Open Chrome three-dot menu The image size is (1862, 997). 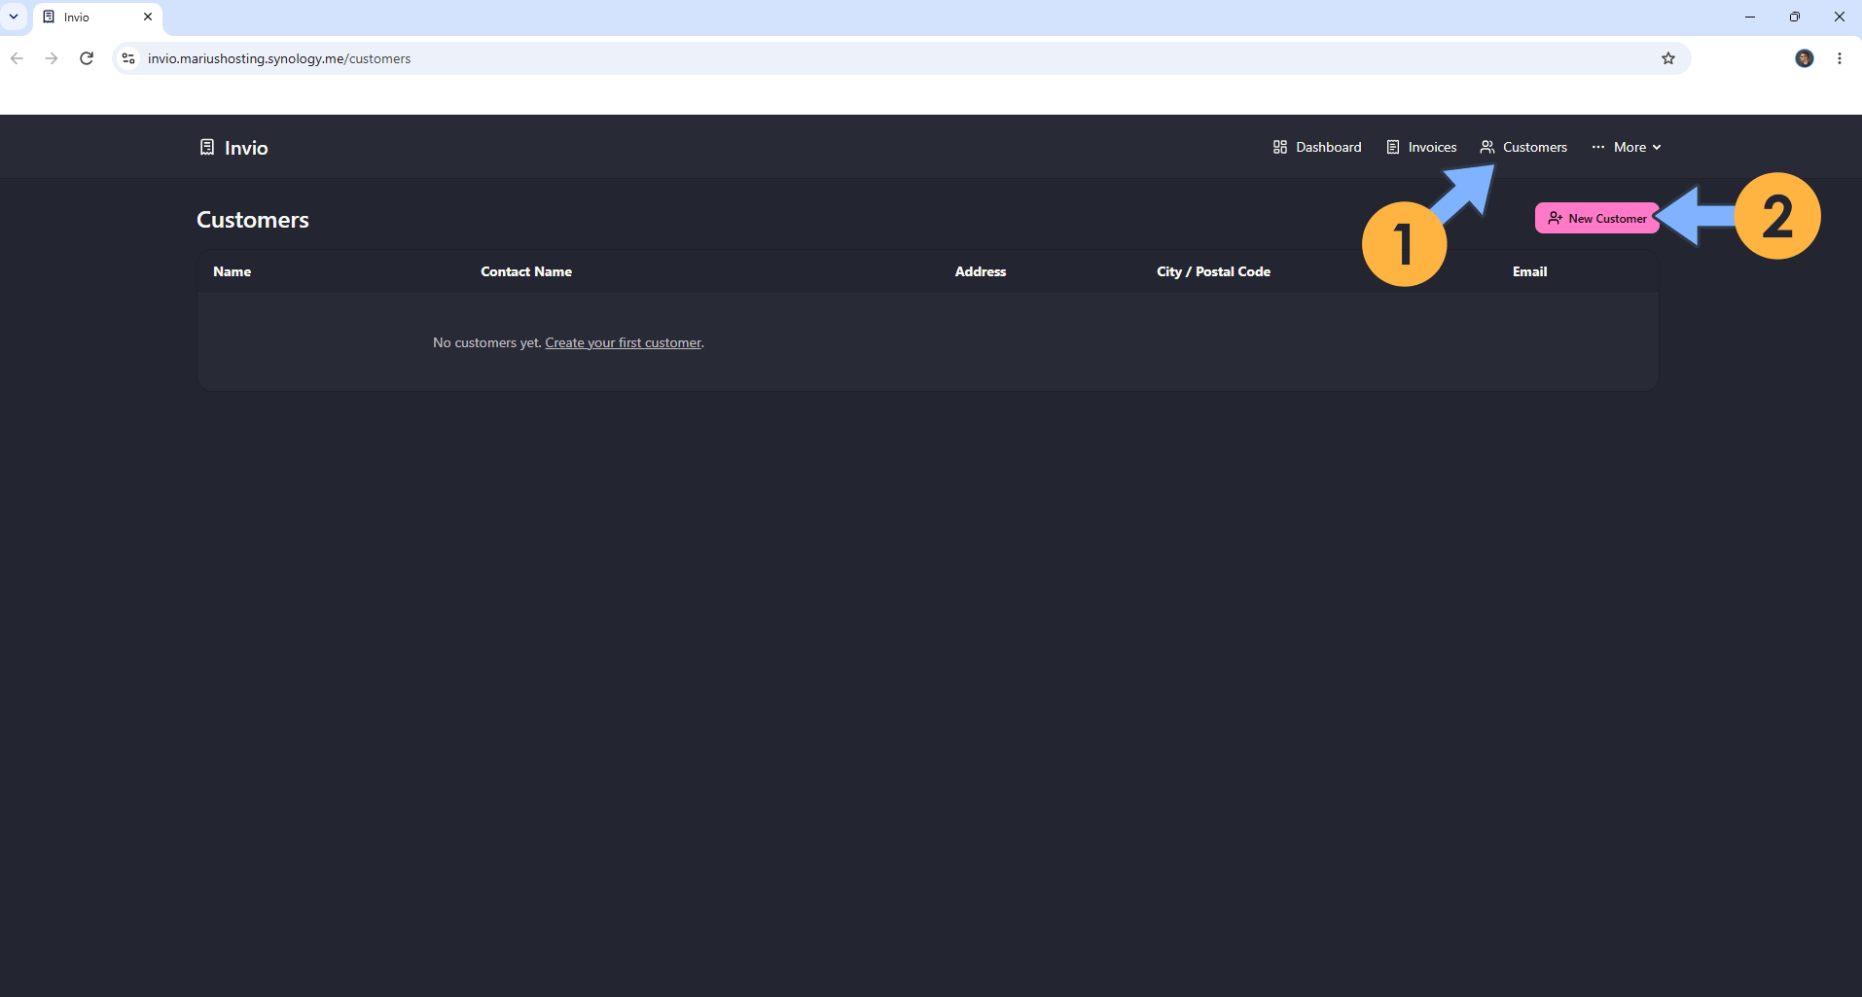tap(1840, 58)
